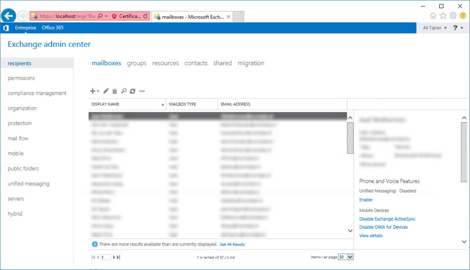470x270 pixels.
Task: Close the mailboxes browser tab
Action: 229,17
